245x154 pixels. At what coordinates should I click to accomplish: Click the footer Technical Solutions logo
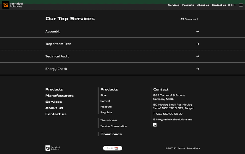pyautogui.click(x=52, y=148)
